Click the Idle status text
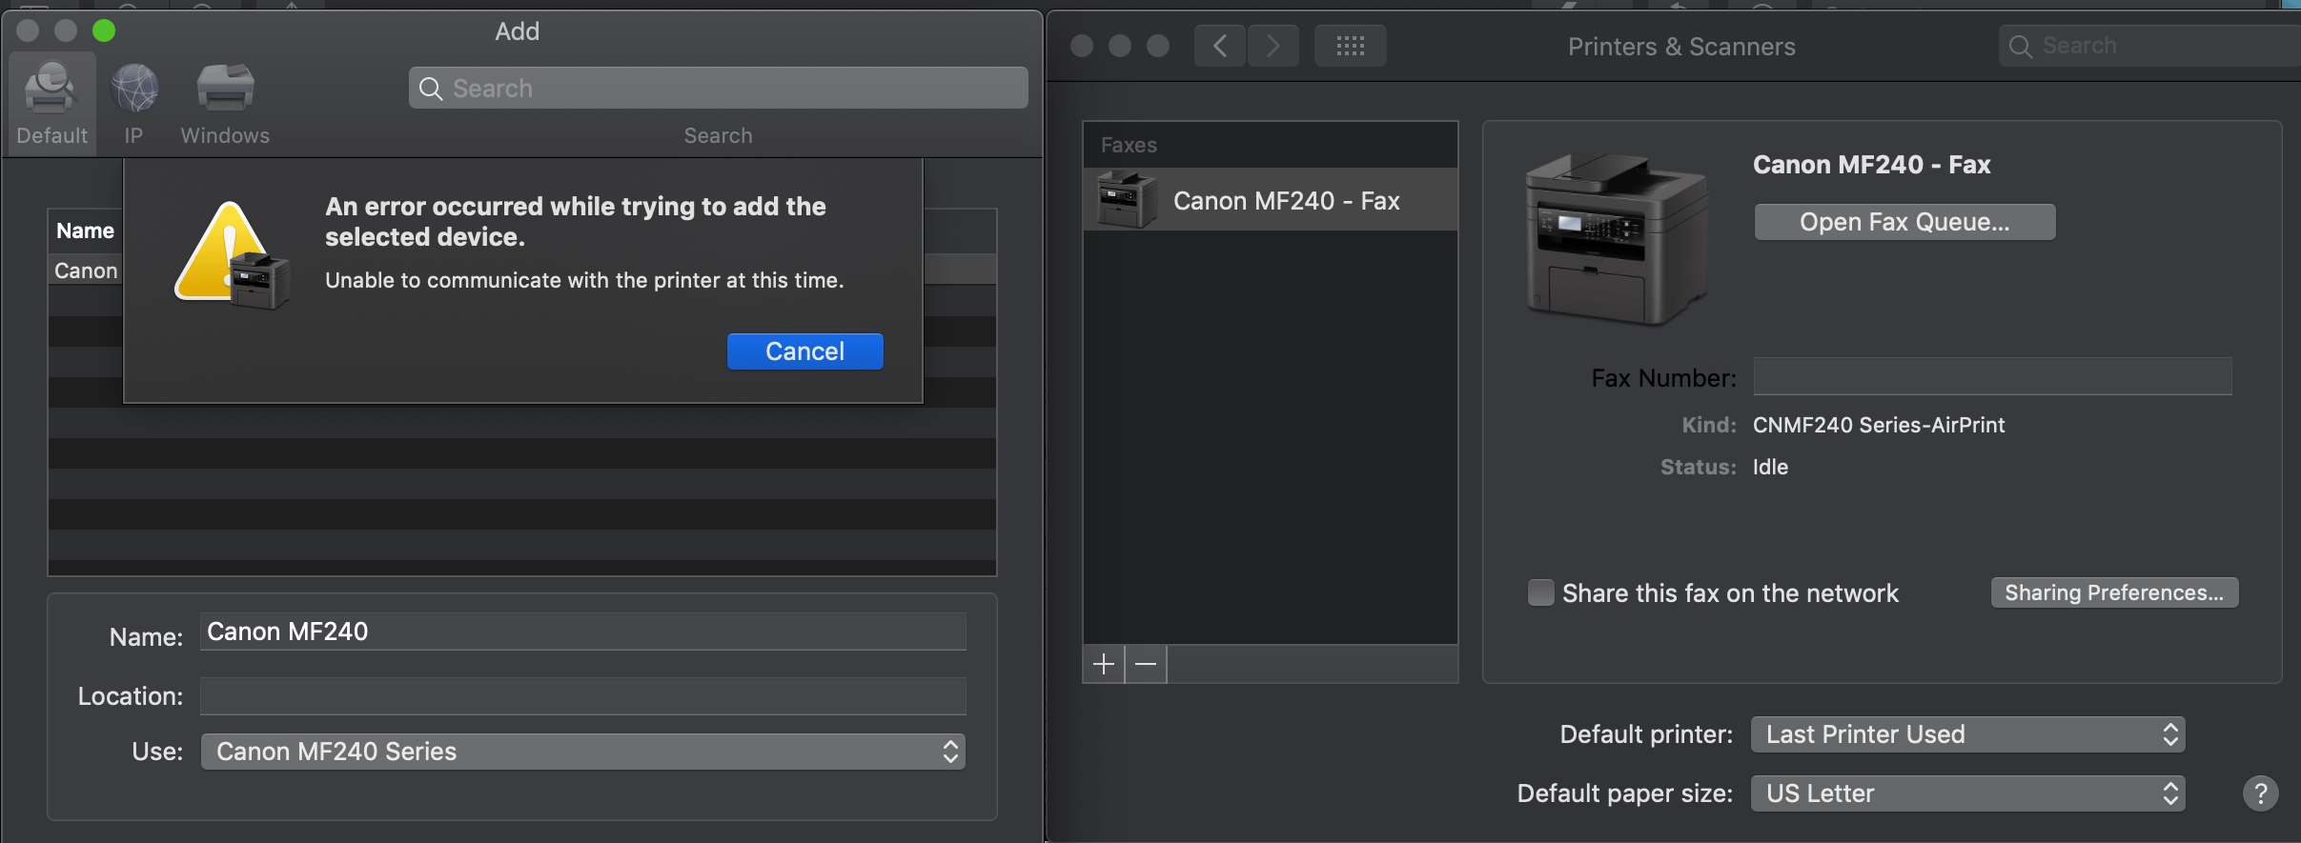 click(1770, 467)
